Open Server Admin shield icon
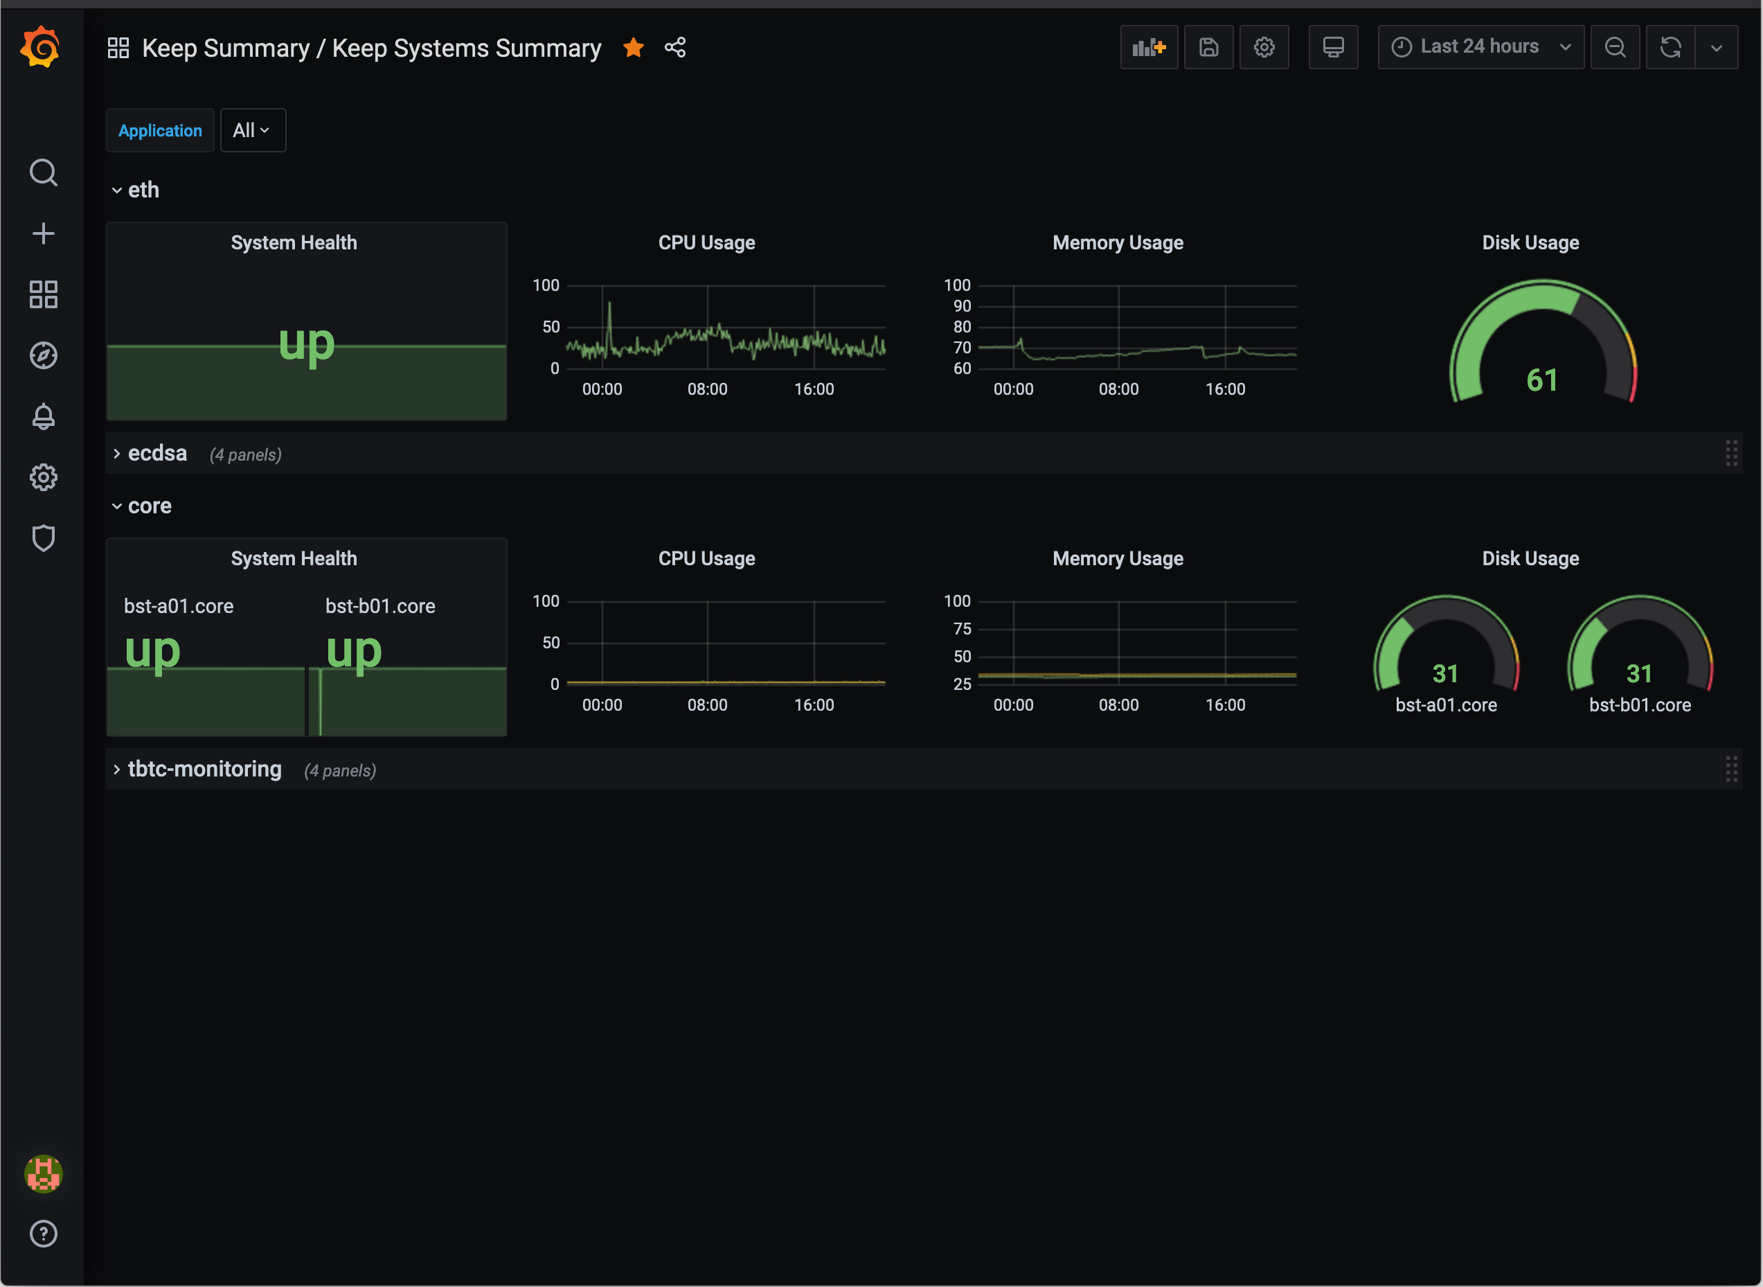This screenshot has width=1763, height=1287. 44,538
